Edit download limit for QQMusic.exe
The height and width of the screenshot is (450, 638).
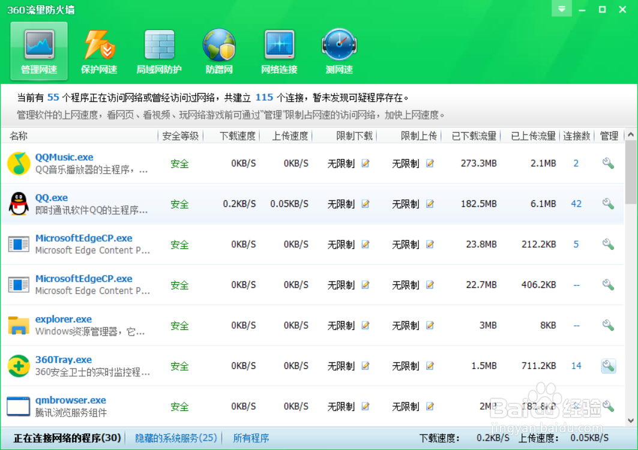coord(366,164)
